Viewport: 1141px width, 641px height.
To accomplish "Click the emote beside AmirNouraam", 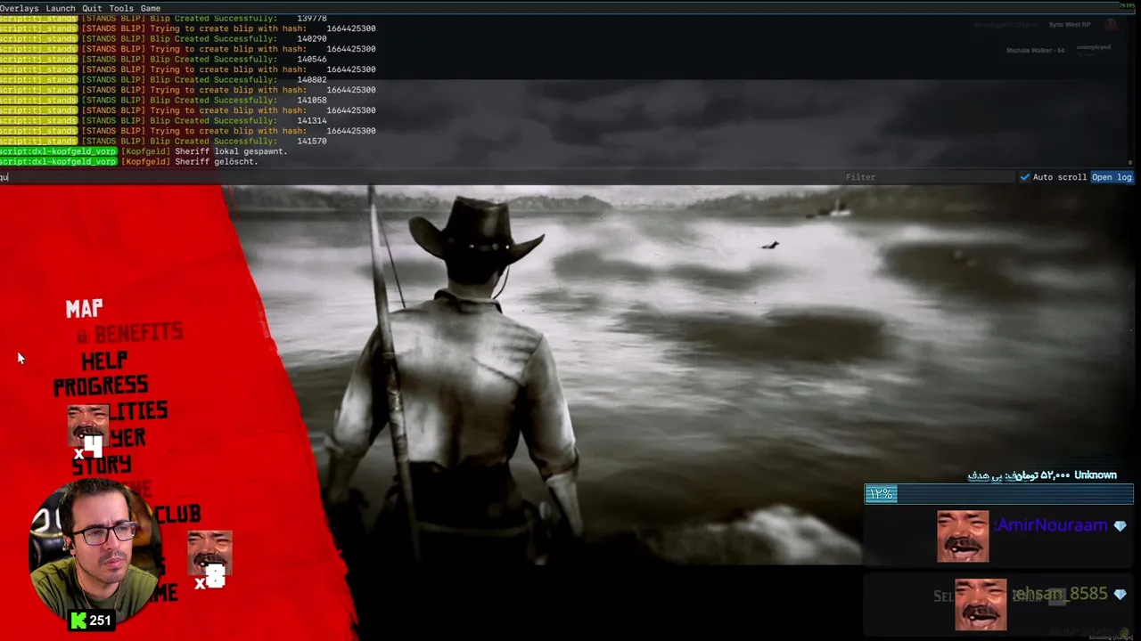I will click(x=963, y=536).
